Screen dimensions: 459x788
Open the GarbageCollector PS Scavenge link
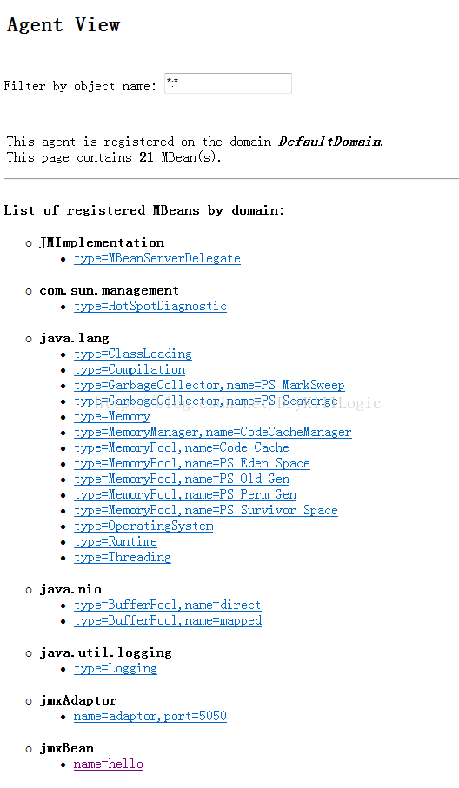point(206,401)
